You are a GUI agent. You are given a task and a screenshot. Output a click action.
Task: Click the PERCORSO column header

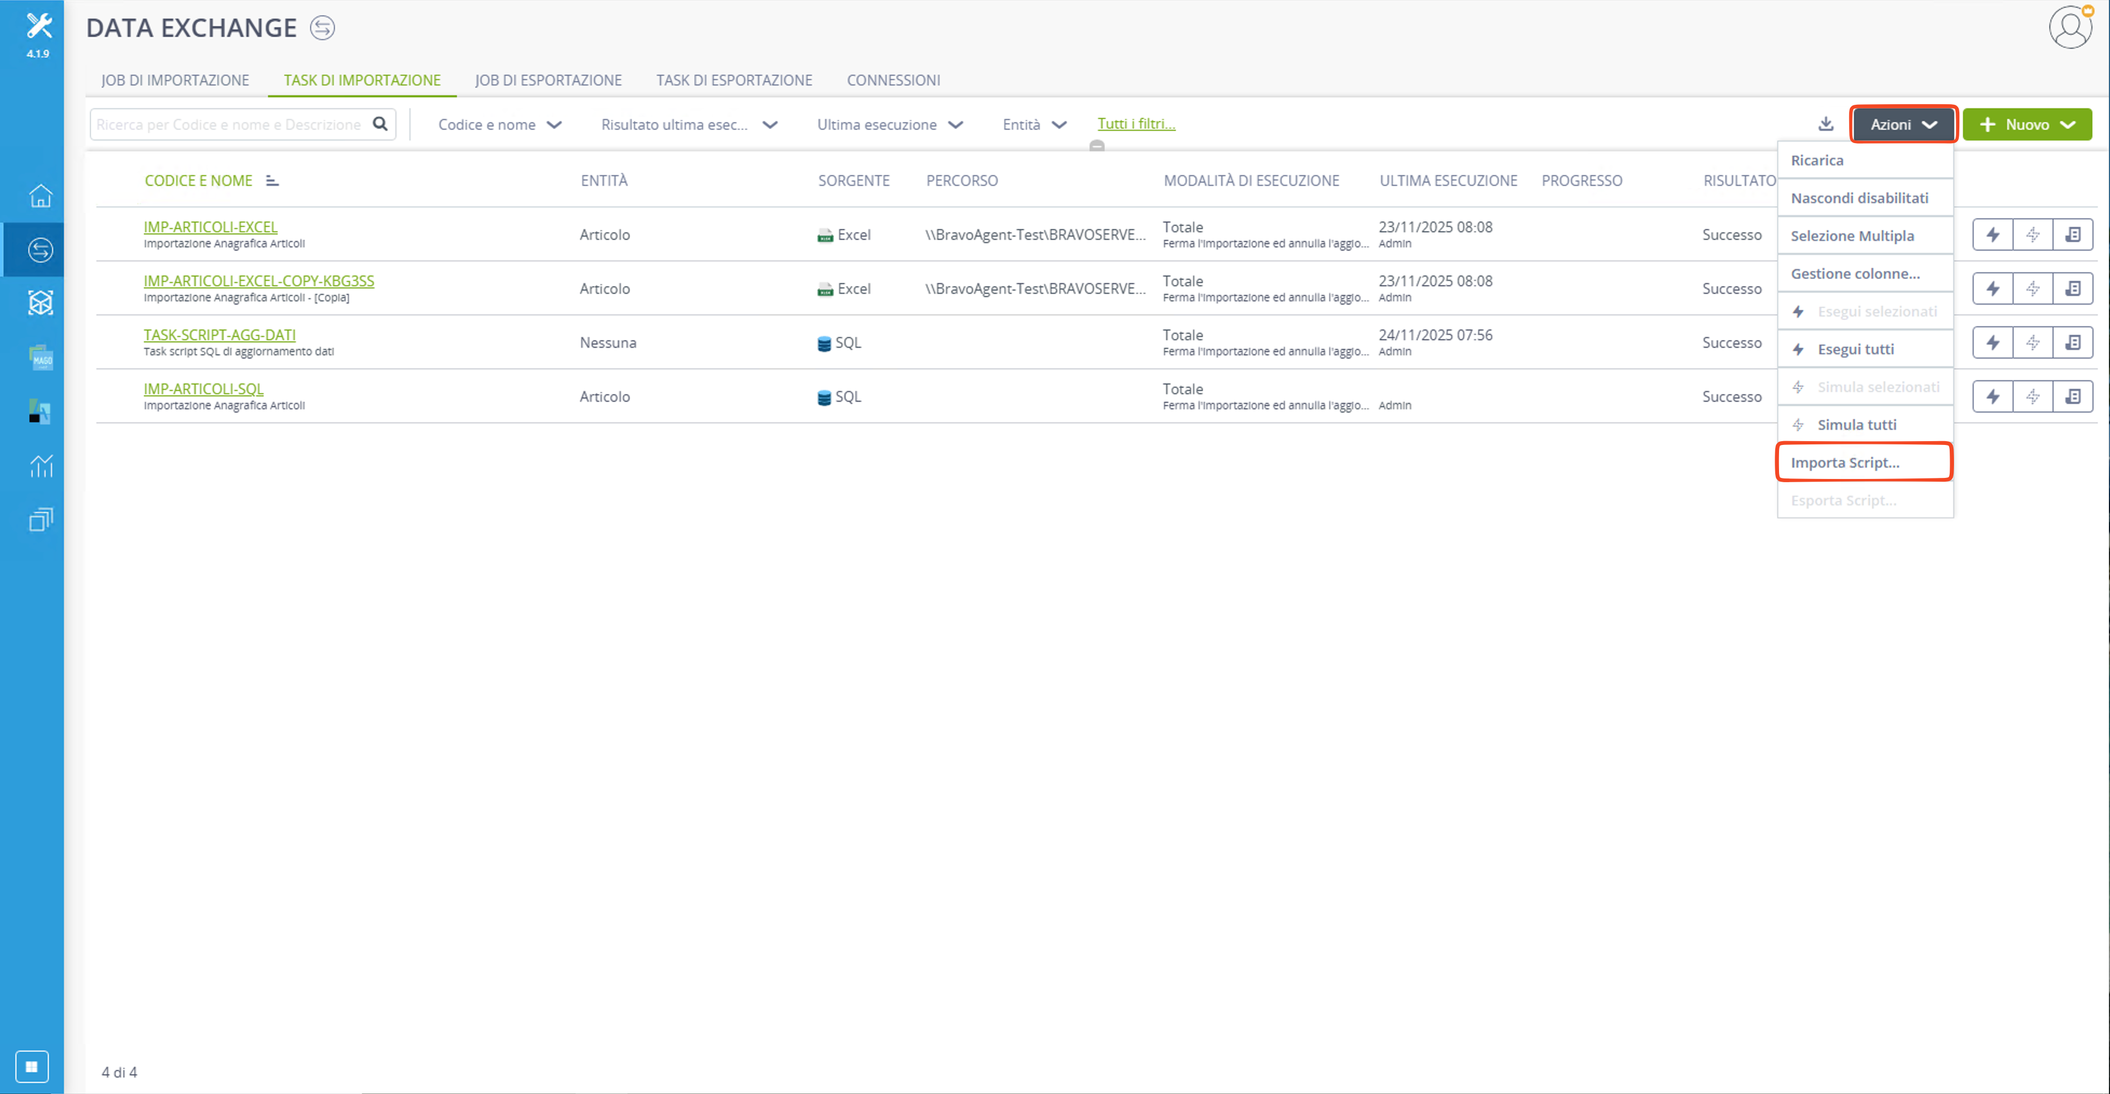click(962, 180)
